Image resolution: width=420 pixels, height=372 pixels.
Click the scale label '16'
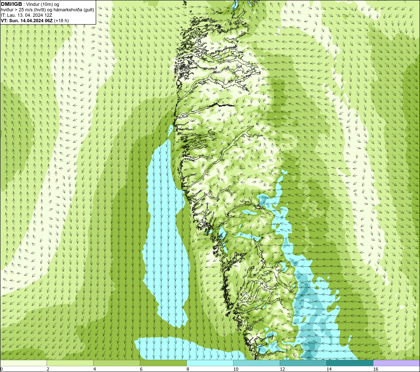point(375,369)
